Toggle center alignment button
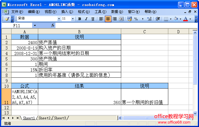This screenshot has height=127, width=199. tap(108, 19)
